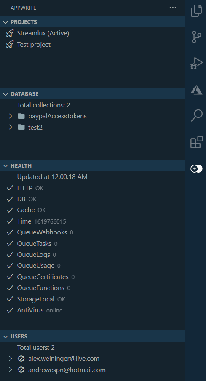Collapse the USERS section

(x=5, y=336)
